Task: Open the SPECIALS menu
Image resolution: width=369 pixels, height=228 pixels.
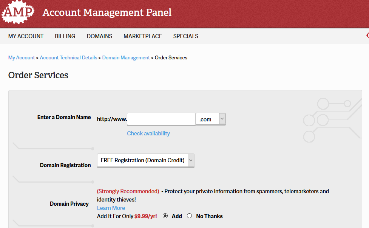Action: pyautogui.click(x=186, y=36)
